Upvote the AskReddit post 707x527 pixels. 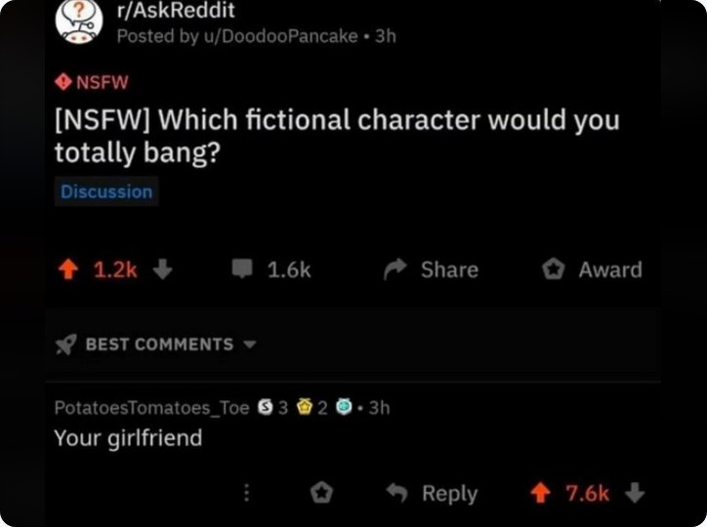[x=68, y=269]
